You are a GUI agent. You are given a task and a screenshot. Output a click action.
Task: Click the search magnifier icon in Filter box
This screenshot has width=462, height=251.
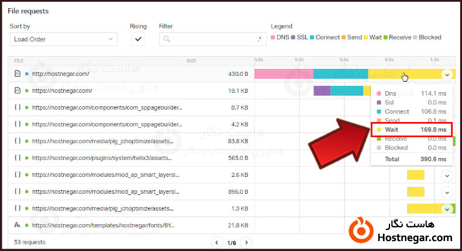[167, 39]
